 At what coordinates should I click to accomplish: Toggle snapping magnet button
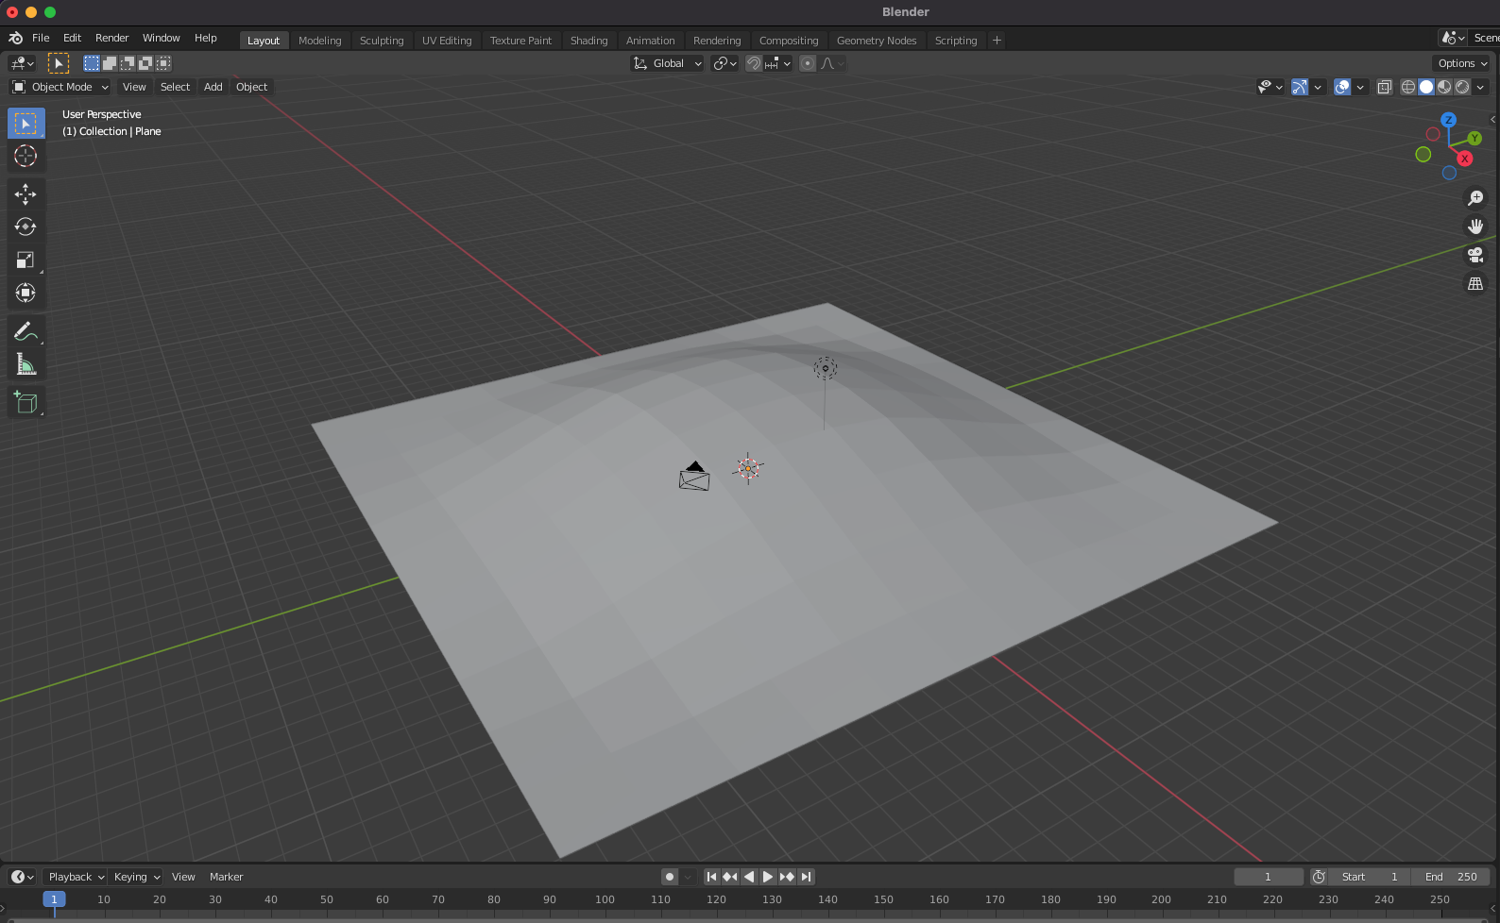(754, 63)
